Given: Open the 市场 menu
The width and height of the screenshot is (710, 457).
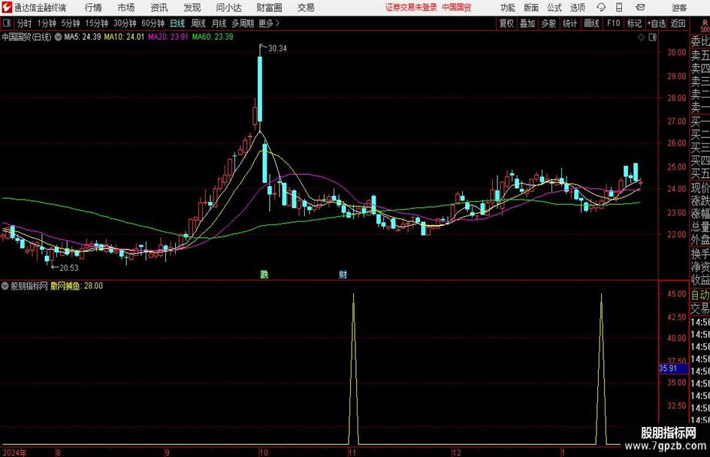Looking at the screenshot, I should pyautogui.click(x=126, y=8).
